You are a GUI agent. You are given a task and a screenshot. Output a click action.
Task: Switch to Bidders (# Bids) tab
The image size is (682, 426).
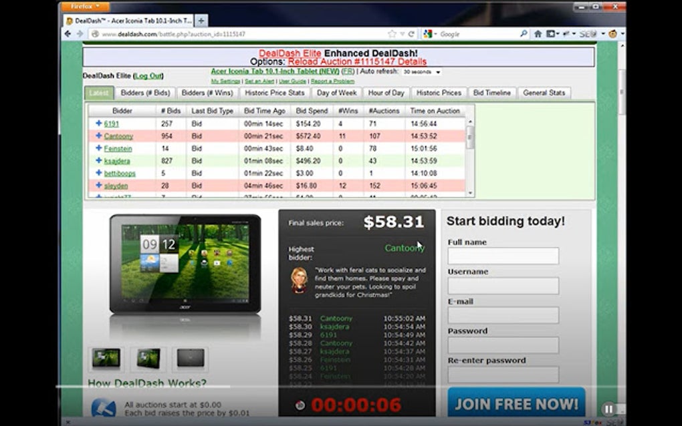coord(145,93)
